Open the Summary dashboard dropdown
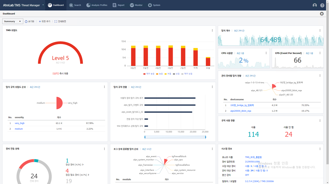This screenshot has height=184, width=329. (12, 21)
